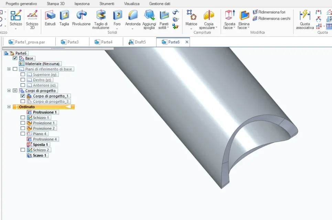Uncheck the Corpo di progetto_1 checkbox

tap(23, 96)
